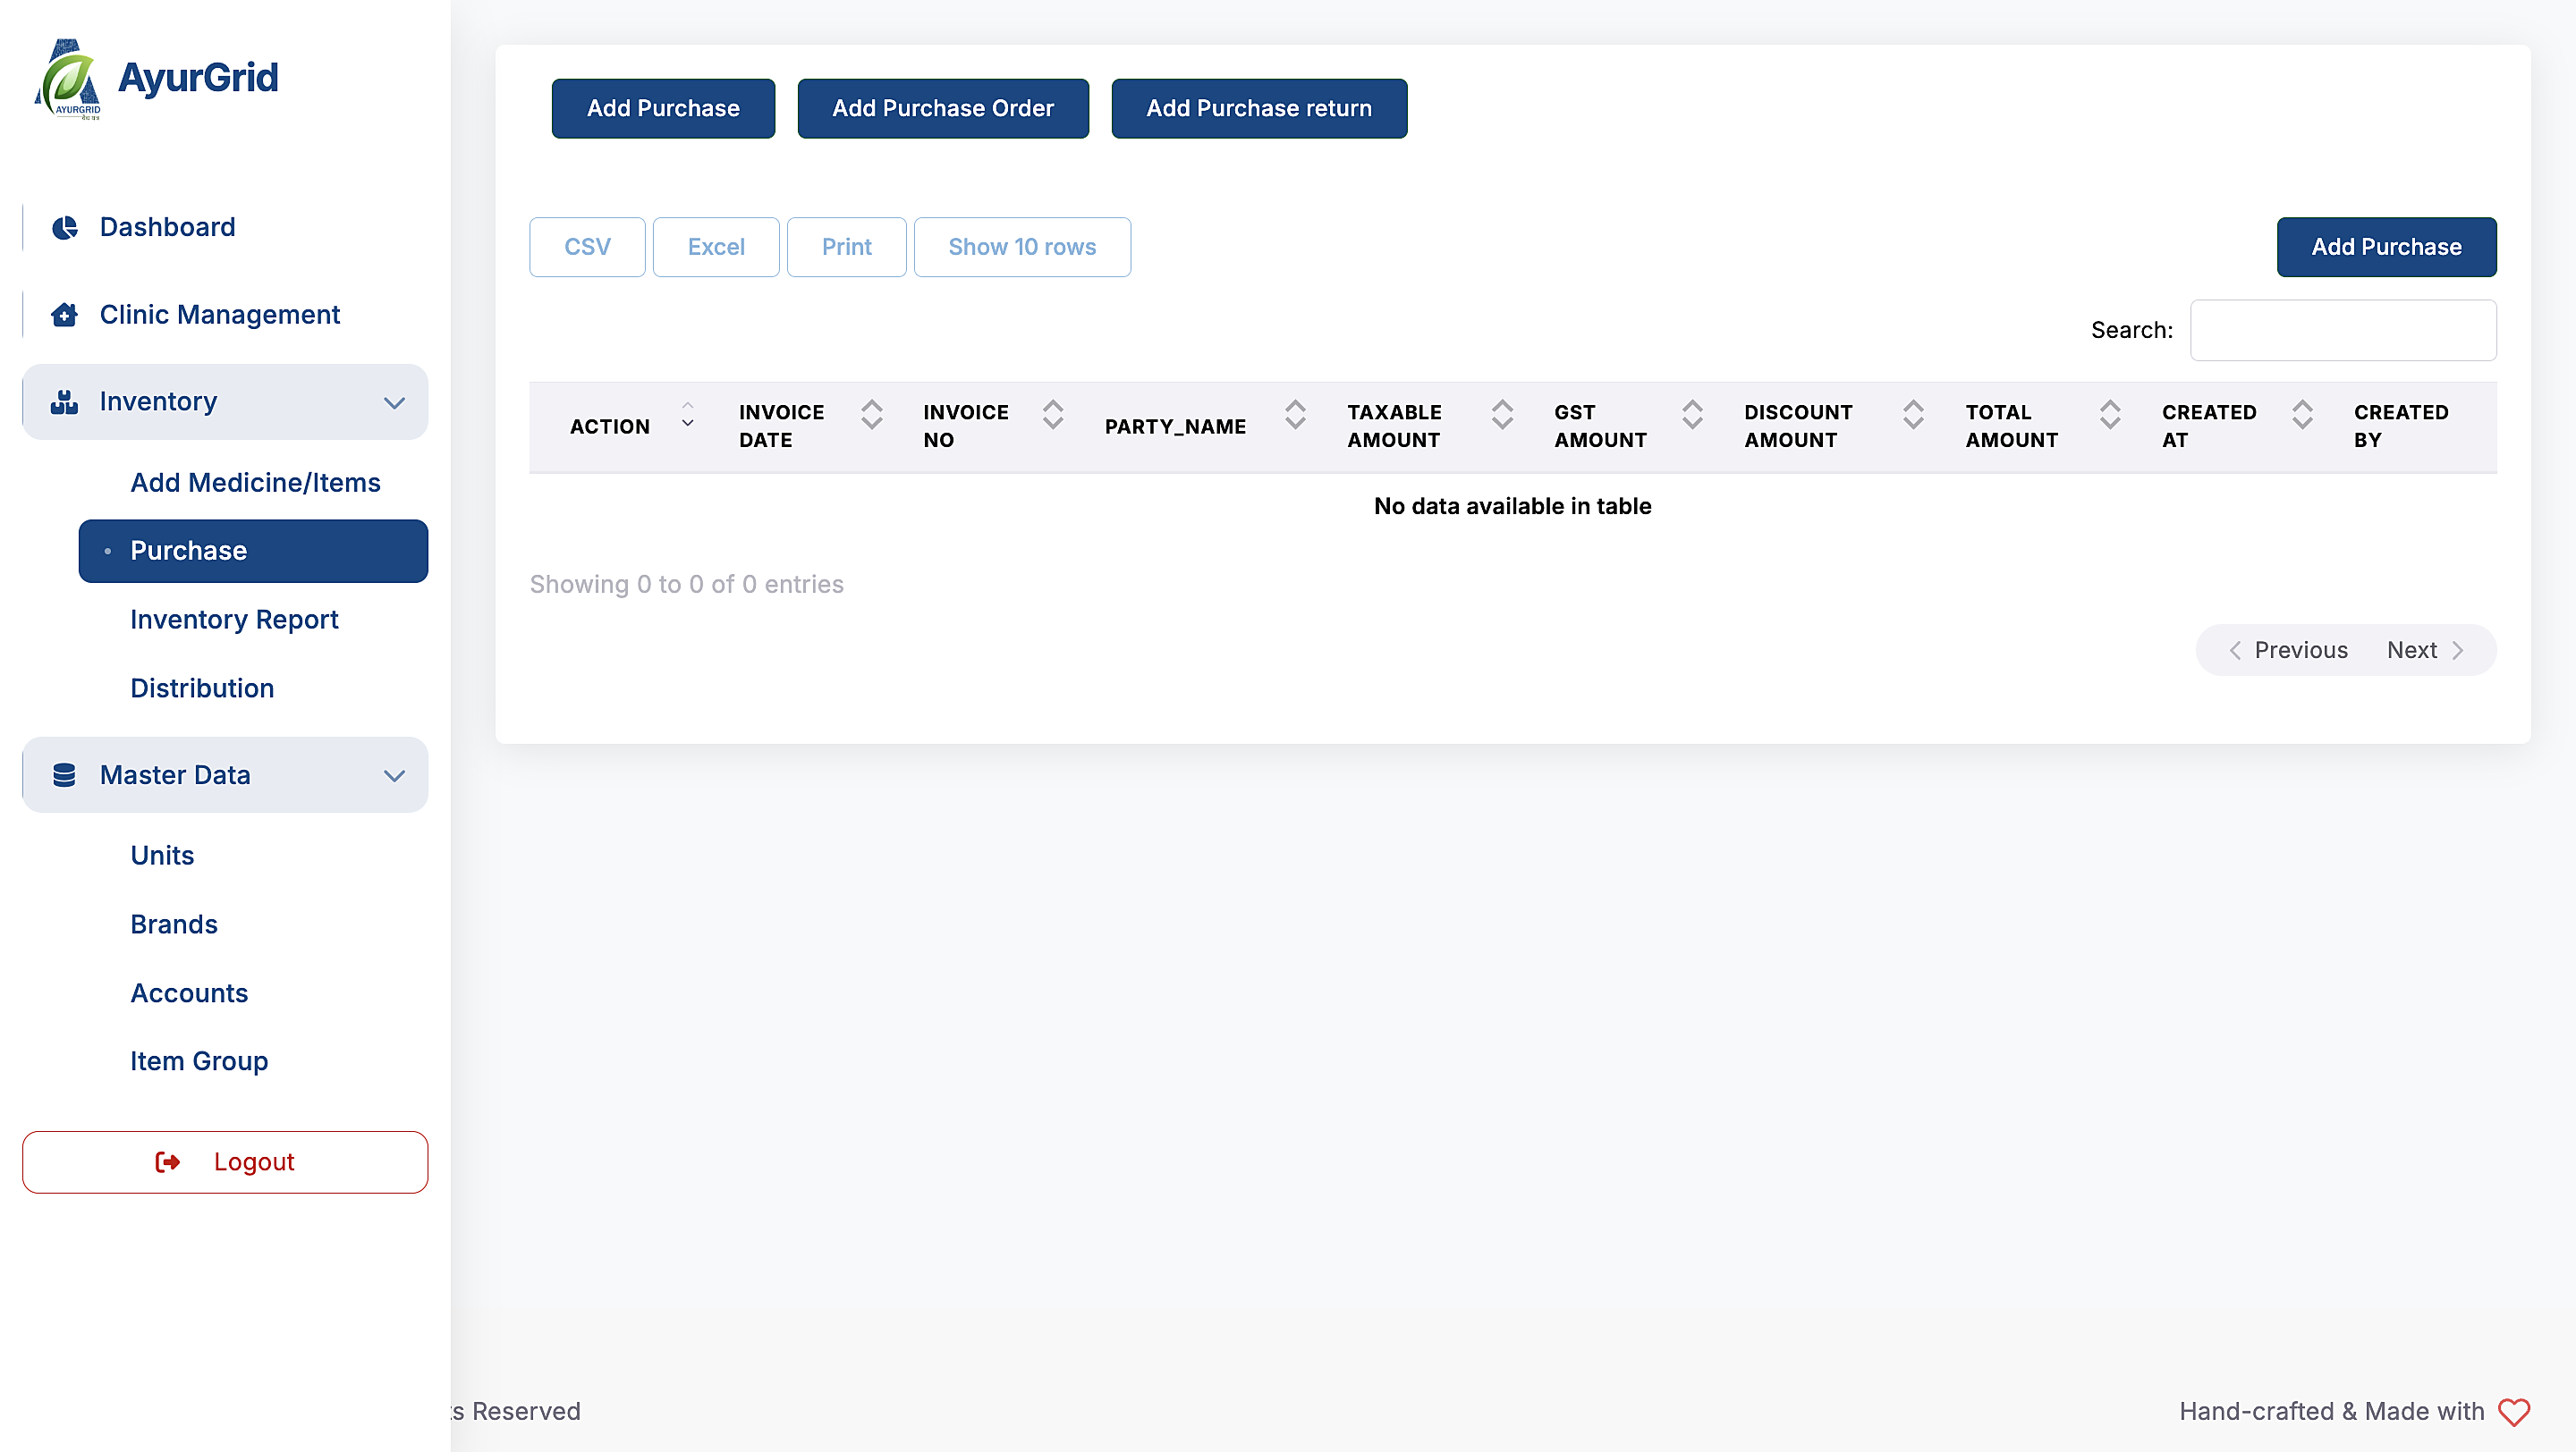Export table as CSV
Image resolution: width=2576 pixels, height=1452 pixels.
click(587, 247)
